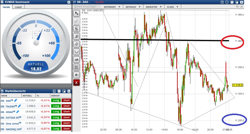The height and width of the screenshot is (134, 250).
Task: Click Short button for DB - ESTOXX 50
Action: point(66,117)
